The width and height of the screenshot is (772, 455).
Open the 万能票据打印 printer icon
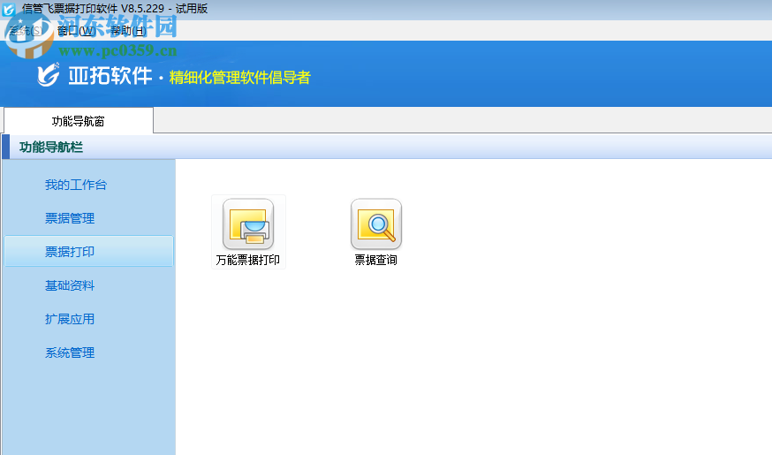point(248,224)
